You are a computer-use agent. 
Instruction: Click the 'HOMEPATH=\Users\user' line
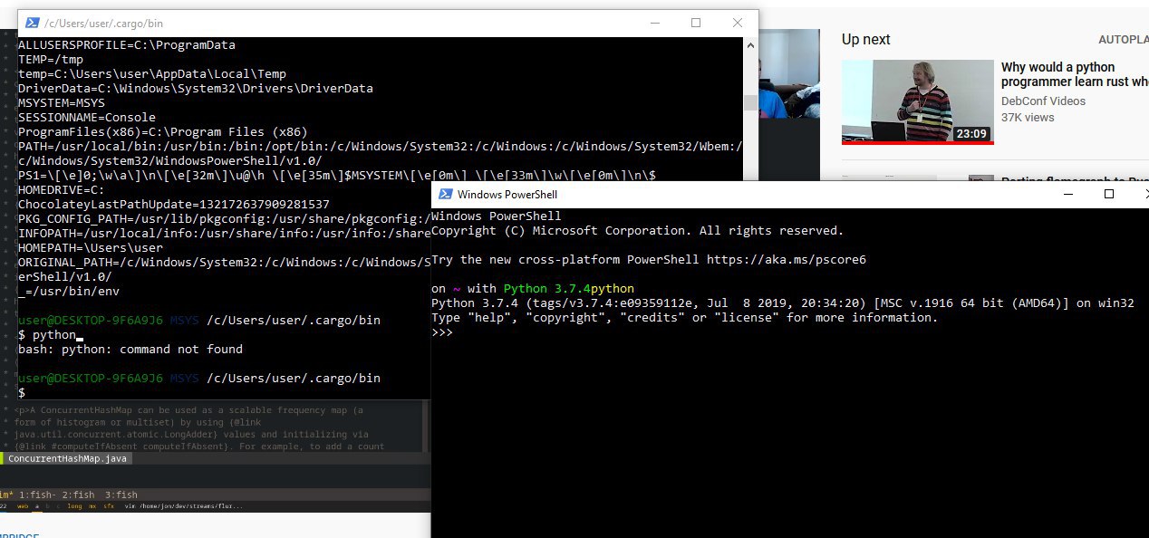click(x=91, y=247)
